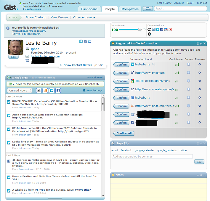Toggle the Facebook filter in What's New
The width and height of the screenshot is (210, 201).
tap(58, 91)
